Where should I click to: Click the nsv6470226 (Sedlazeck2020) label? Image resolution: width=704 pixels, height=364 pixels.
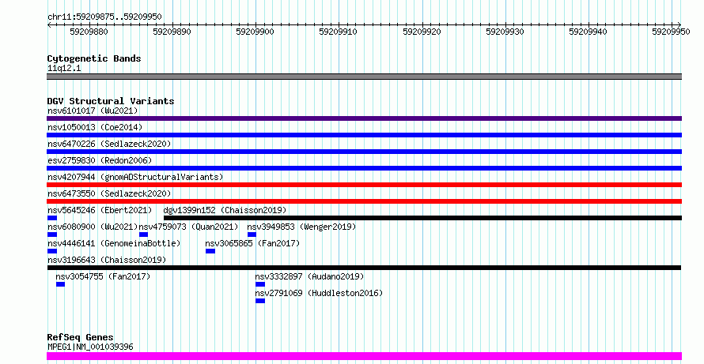(109, 144)
